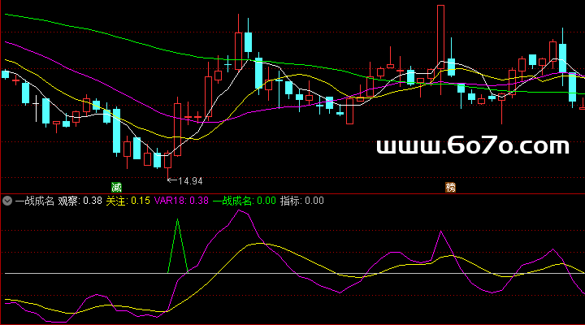The width and height of the screenshot is (585, 325).
Task: Select the yellow 关注: 0.15 label
Action: (128, 201)
